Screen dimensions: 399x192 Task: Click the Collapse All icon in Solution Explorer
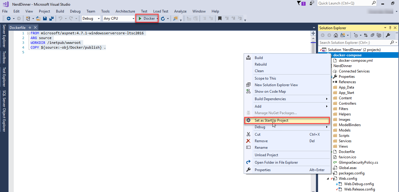pyautogui.click(x=372, y=35)
